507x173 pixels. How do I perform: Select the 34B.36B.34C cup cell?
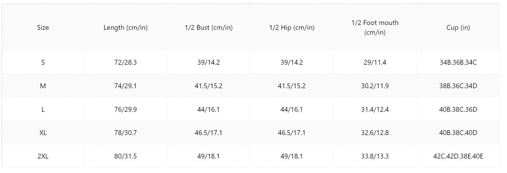(x=458, y=62)
